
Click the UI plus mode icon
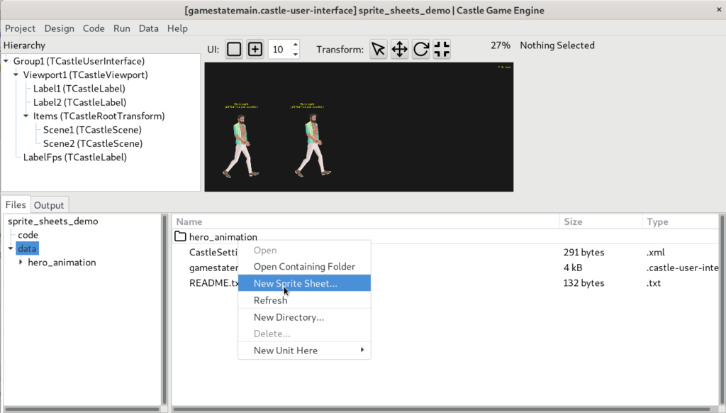(x=255, y=49)
